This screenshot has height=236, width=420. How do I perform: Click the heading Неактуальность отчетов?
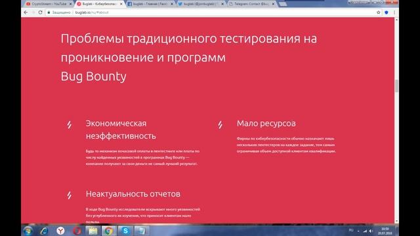133,194
